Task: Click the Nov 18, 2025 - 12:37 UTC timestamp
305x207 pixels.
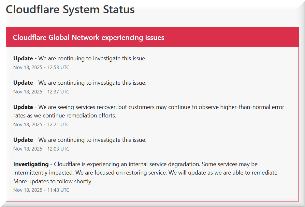Action: click(x=41, y=92)
